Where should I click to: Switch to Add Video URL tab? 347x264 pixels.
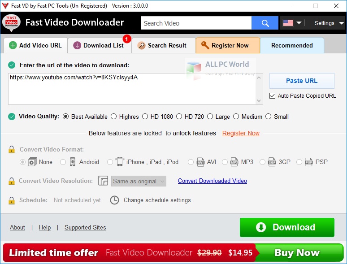point(35,45)
